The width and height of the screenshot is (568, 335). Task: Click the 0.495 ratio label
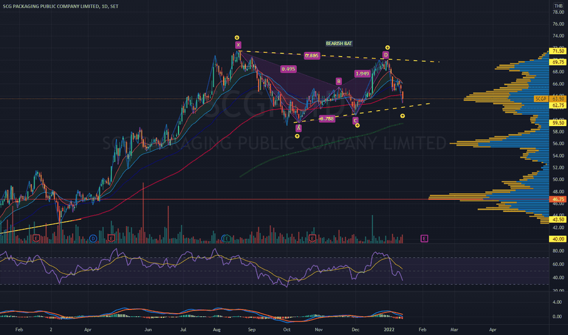pyautogui.click(x=288, y=69)
